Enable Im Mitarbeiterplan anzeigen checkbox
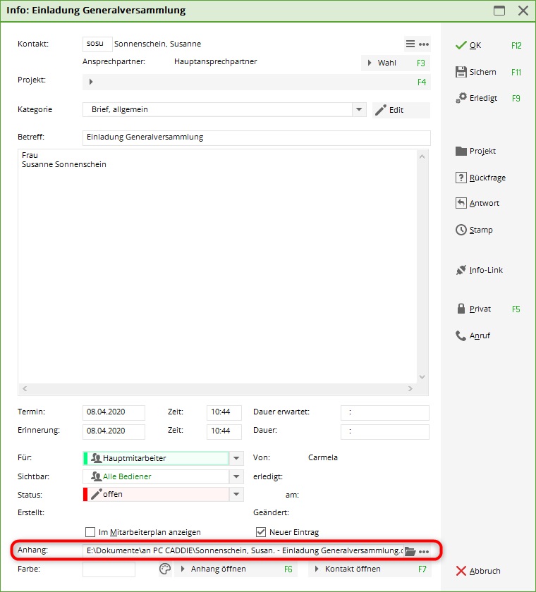536x592 pixels. (90, 532)
